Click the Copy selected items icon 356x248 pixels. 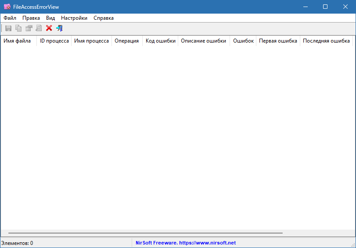(x=18, y=28)
